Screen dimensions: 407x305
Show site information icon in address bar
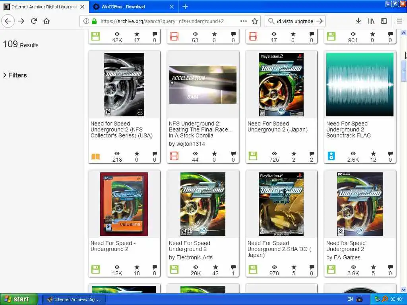pos(86,21)
